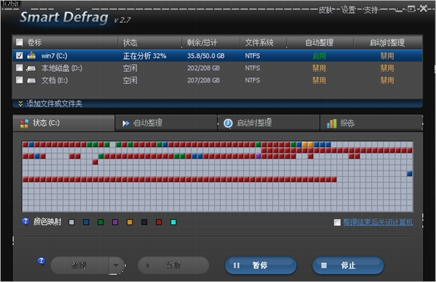Click the light gray legend color swatch

[x=71, y=222]
